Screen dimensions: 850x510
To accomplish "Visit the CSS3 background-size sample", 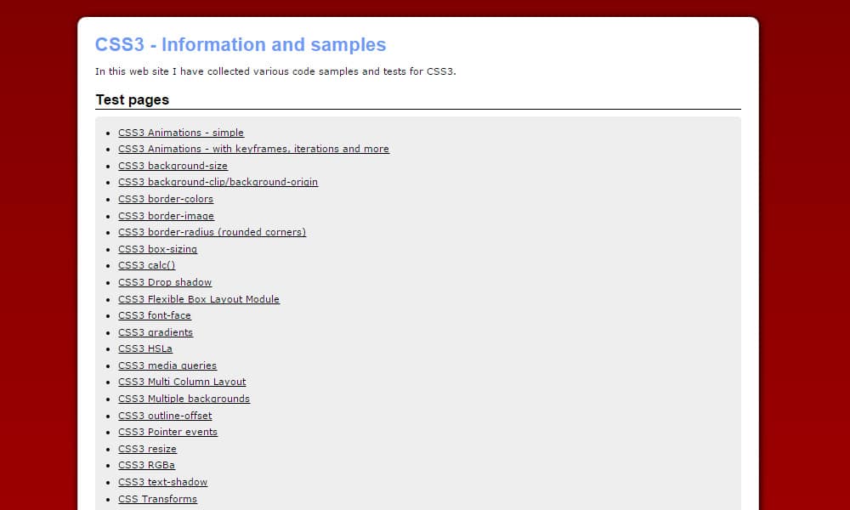I will point(173,166).
